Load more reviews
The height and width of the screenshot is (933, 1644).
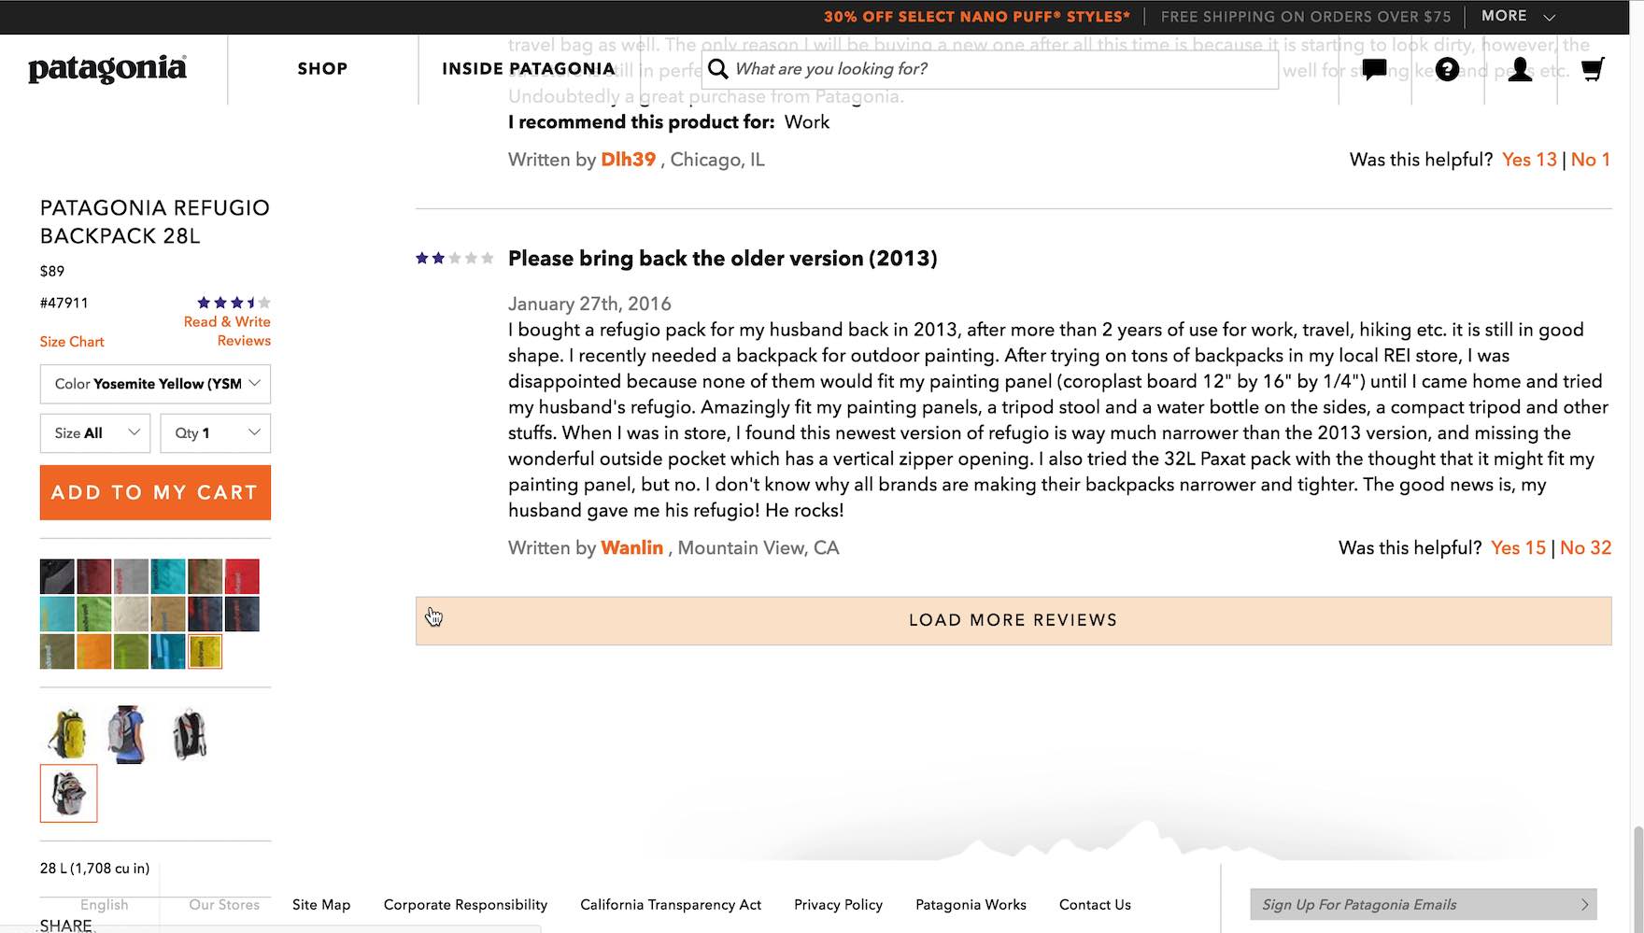pos(1013,620)
